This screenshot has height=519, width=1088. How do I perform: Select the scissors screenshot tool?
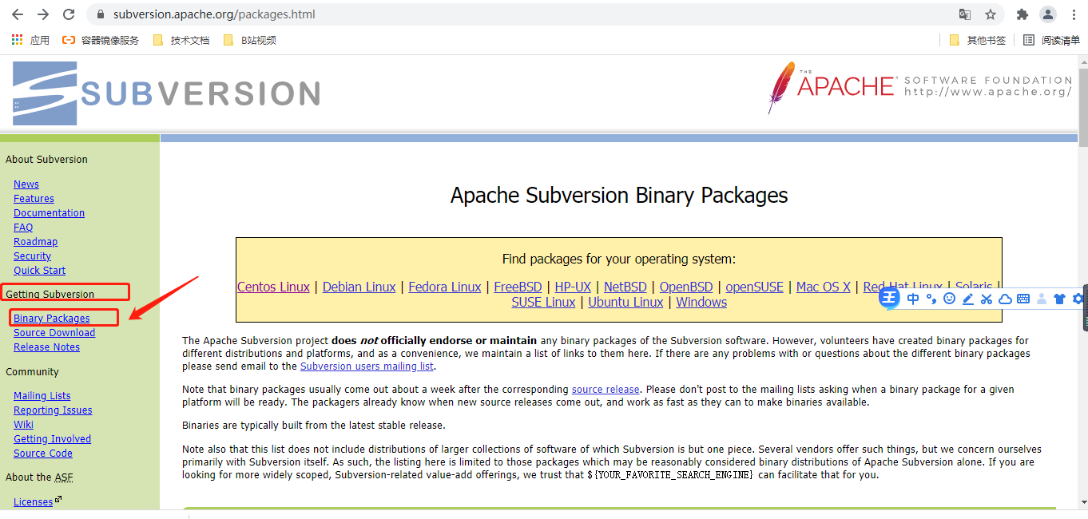click(x=987, y=299)
